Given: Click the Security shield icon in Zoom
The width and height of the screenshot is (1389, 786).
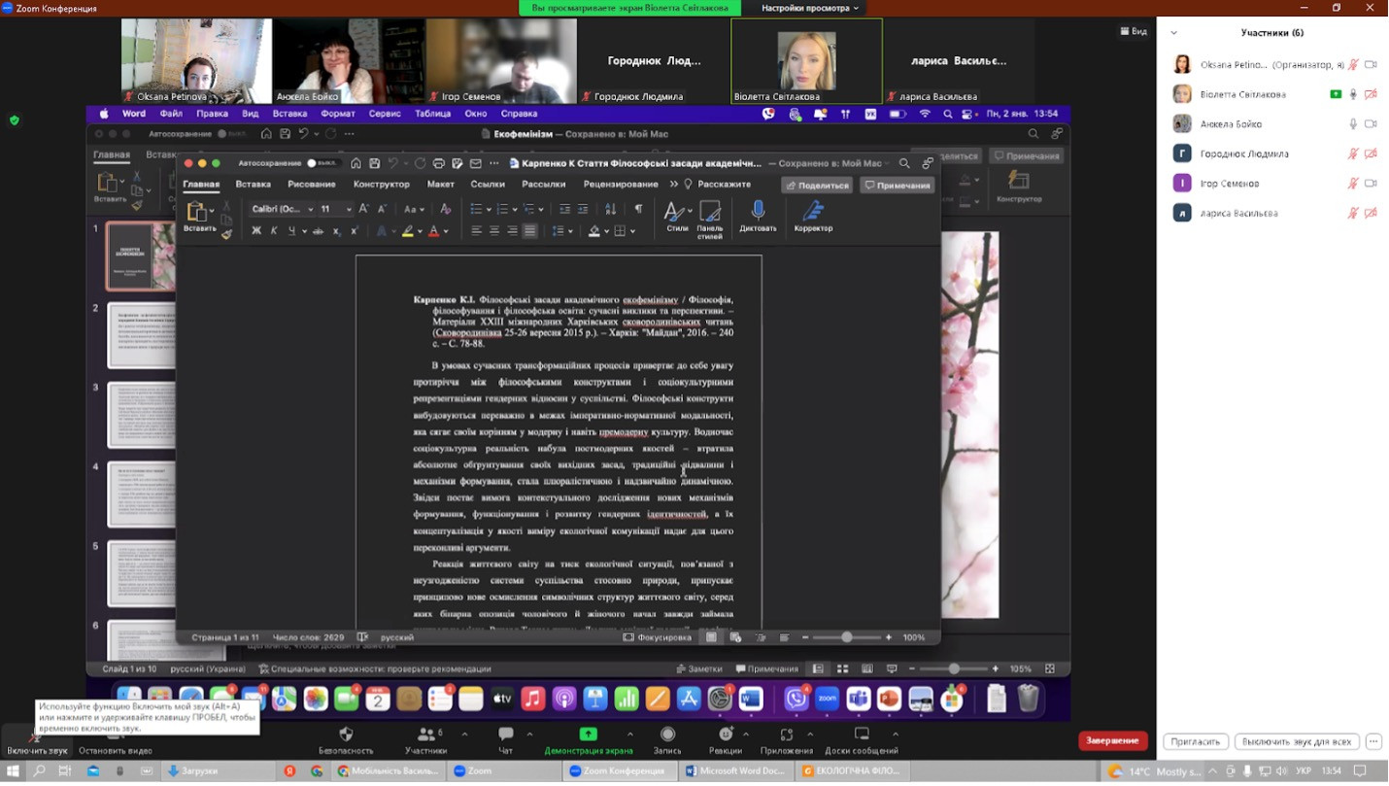Looking at the screenshot, I should 346,735.
